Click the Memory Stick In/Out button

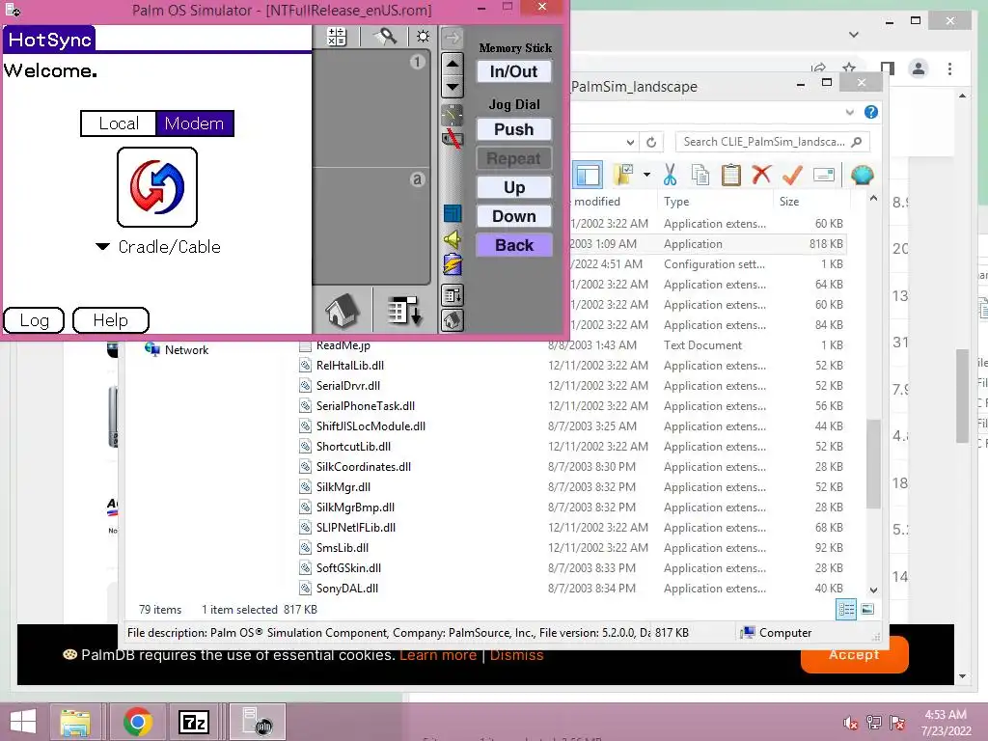point(513,71)
